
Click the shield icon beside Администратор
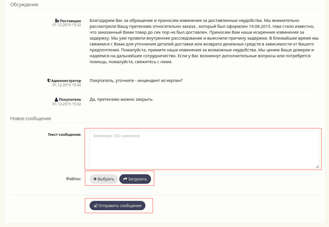point(49,81)
